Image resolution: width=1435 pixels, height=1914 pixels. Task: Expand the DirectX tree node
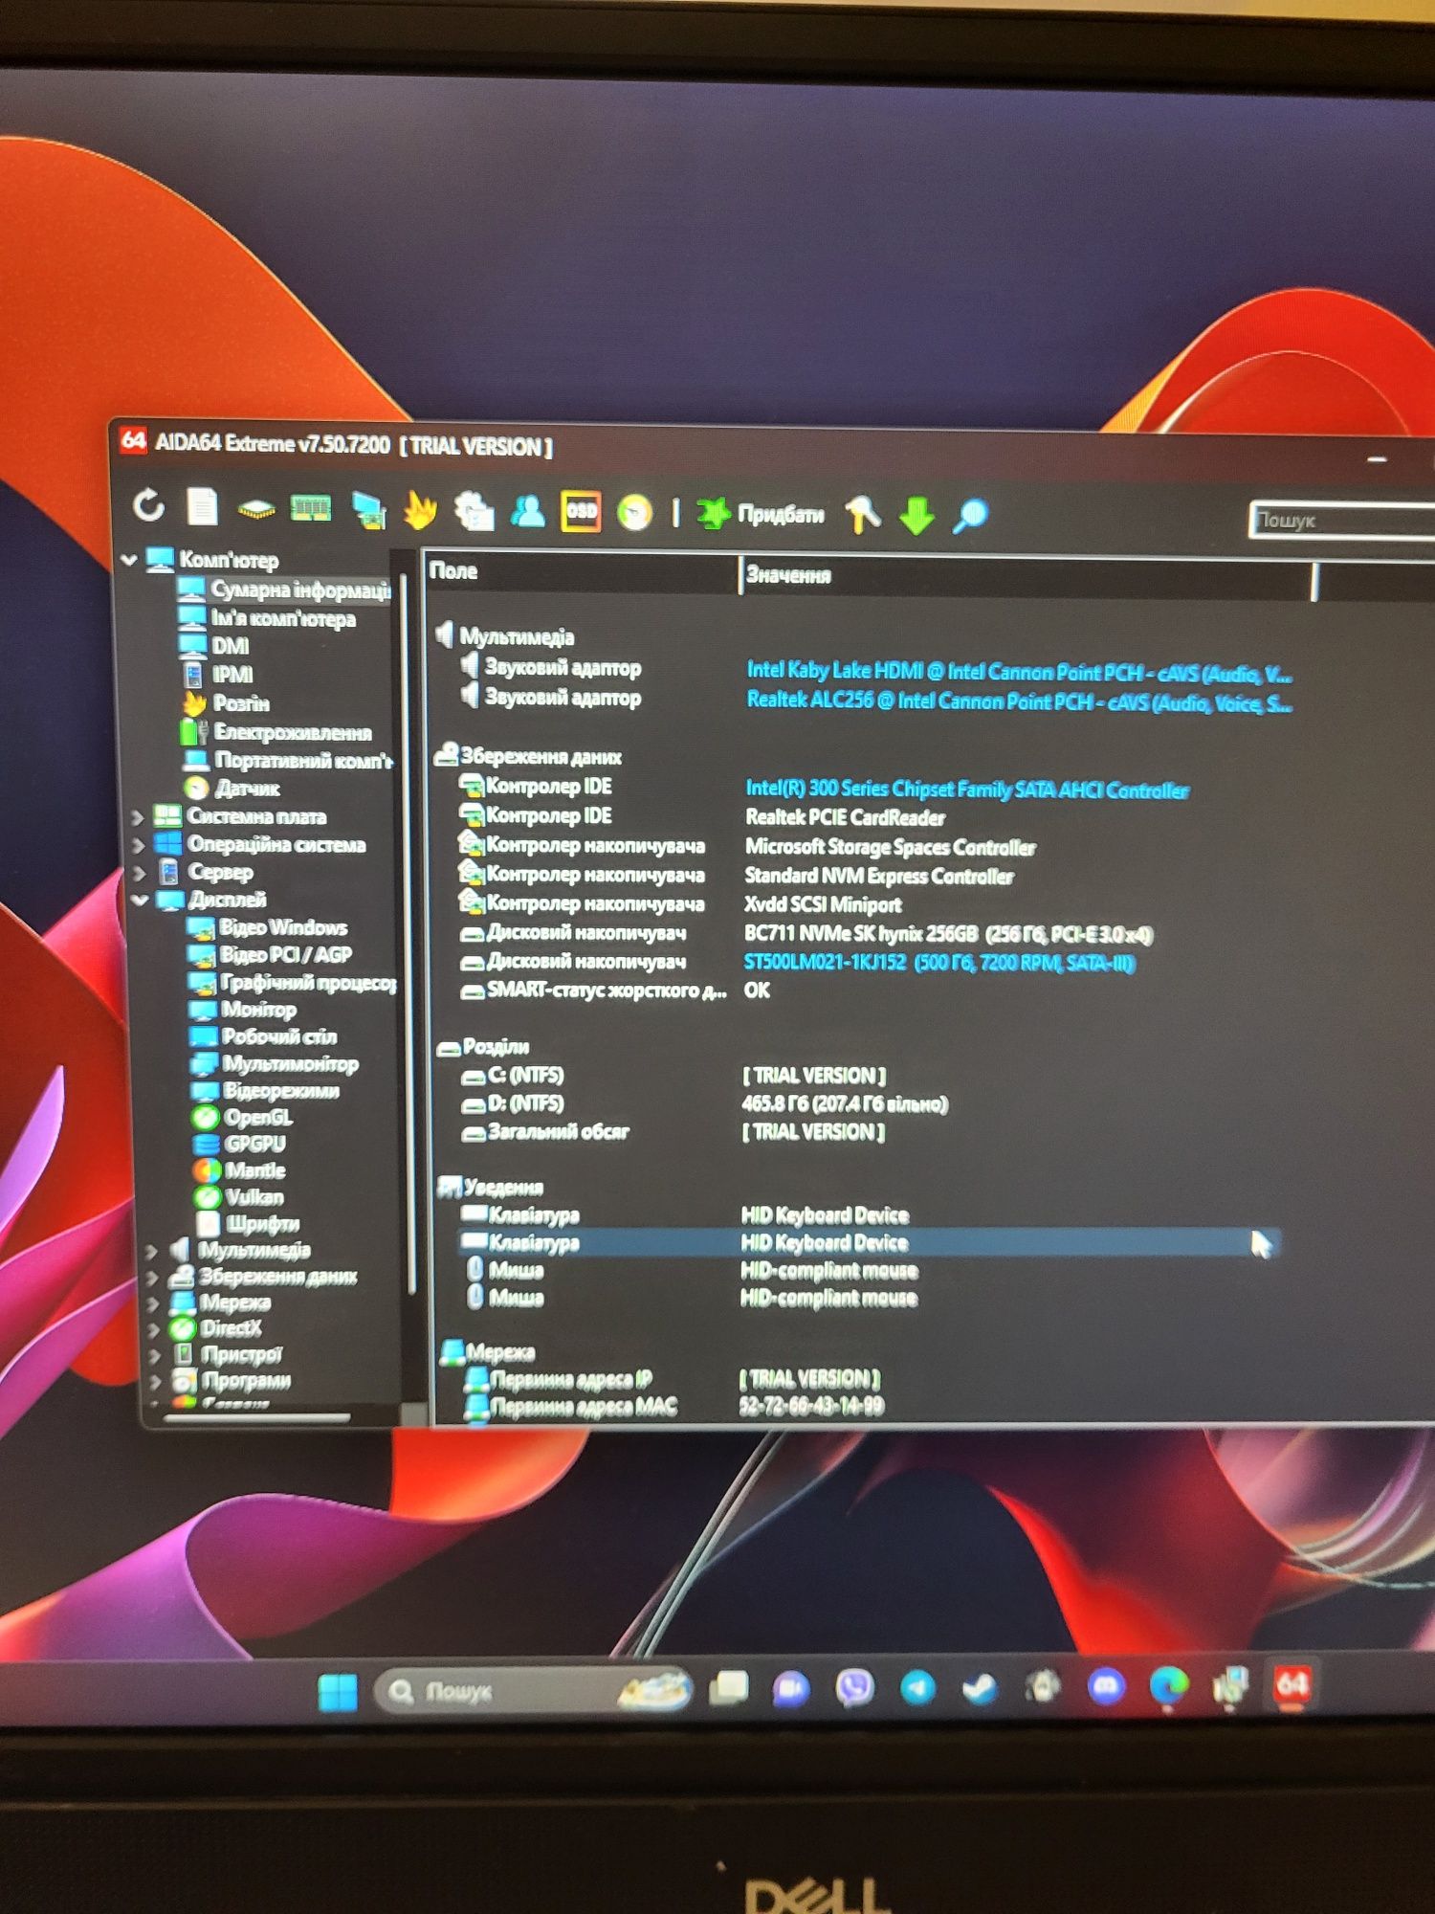tap(155, 1328)
